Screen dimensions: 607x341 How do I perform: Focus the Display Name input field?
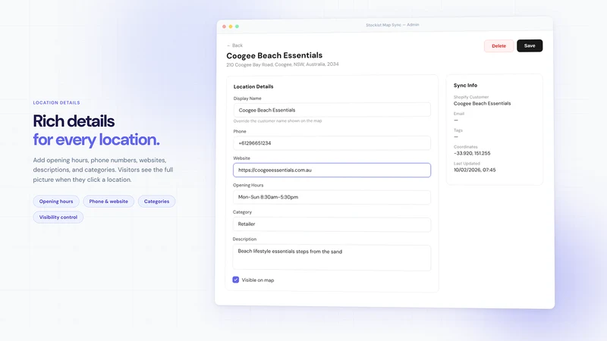332,110
